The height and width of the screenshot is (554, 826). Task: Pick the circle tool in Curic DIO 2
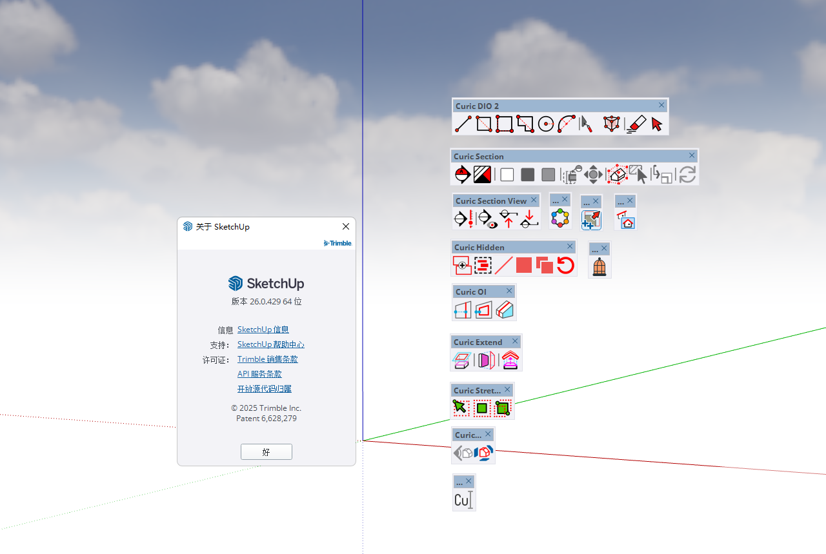click(546, 124)
